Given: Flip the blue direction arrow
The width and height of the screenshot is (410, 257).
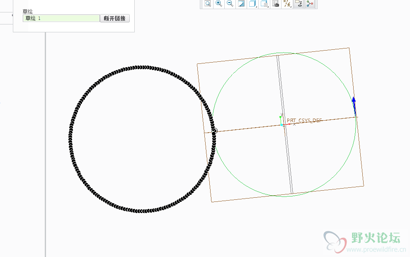Looking at the screenshot, I should tap(354, 105).
